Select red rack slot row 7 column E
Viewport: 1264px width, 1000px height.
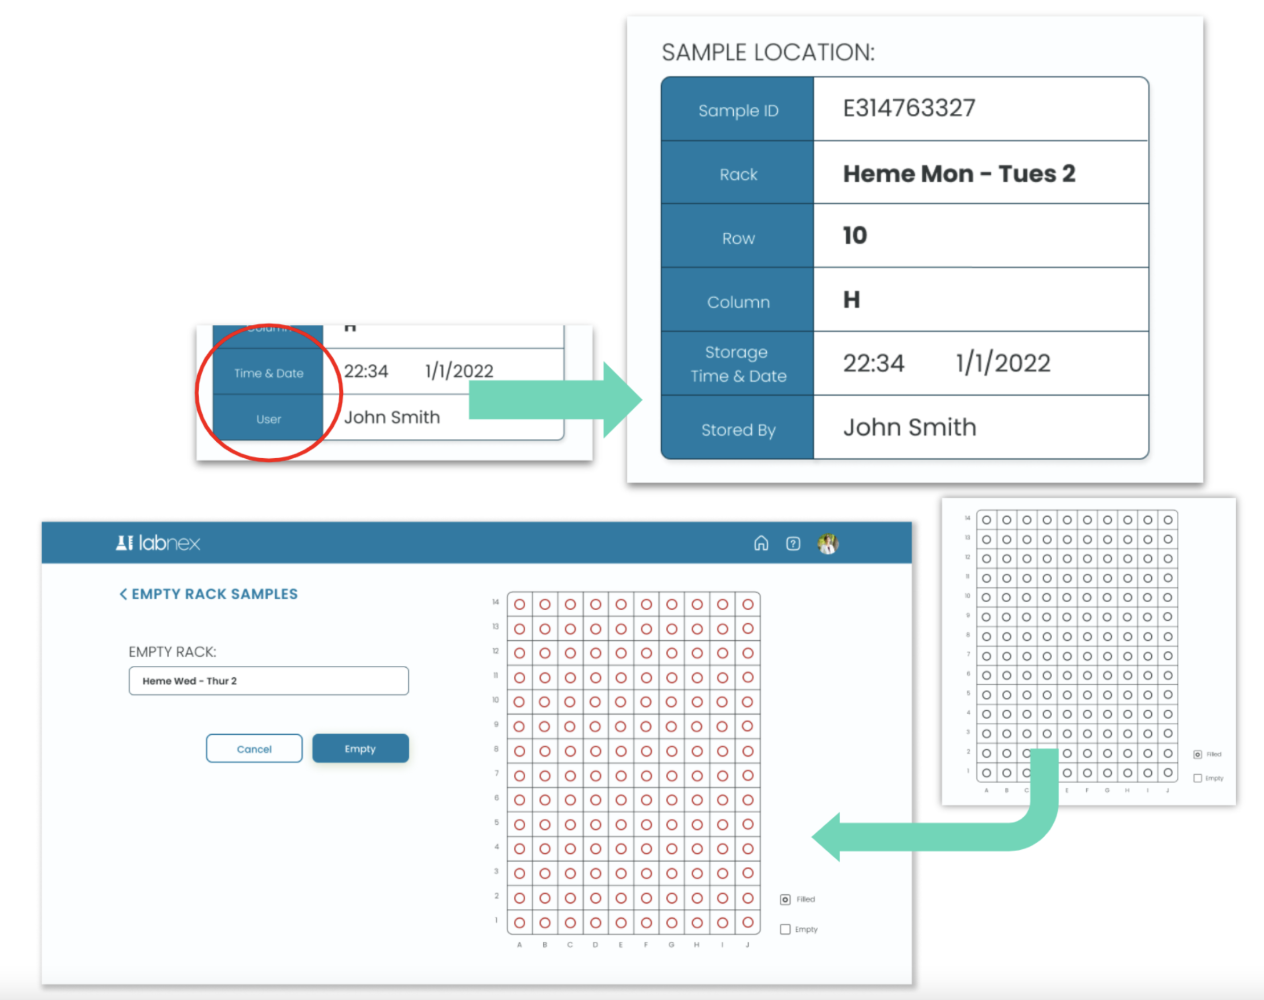620,776
